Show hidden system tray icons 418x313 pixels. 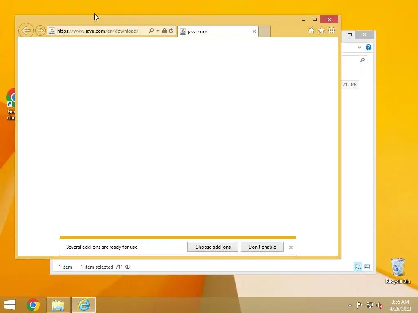click(350, 305)
